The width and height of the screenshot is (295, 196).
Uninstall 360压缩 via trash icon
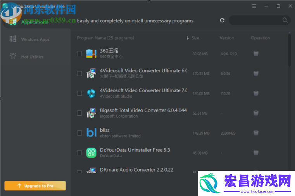click(256, 54)
